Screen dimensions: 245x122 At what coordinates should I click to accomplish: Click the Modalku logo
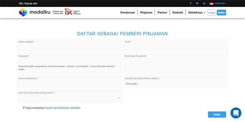point(35,12)
